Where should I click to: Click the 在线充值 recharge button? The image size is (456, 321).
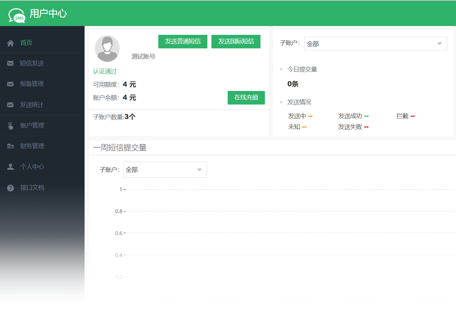coord(246,97)
